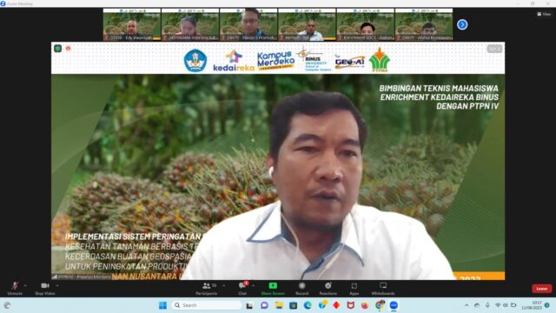
Task: Open Whiteboards
Action: pyautogui.click(x=383, y=288)
